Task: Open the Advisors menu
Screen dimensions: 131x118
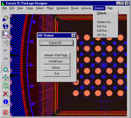Action: (86, 8)
